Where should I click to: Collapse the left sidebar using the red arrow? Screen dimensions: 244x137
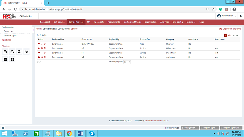pos(33,30)
